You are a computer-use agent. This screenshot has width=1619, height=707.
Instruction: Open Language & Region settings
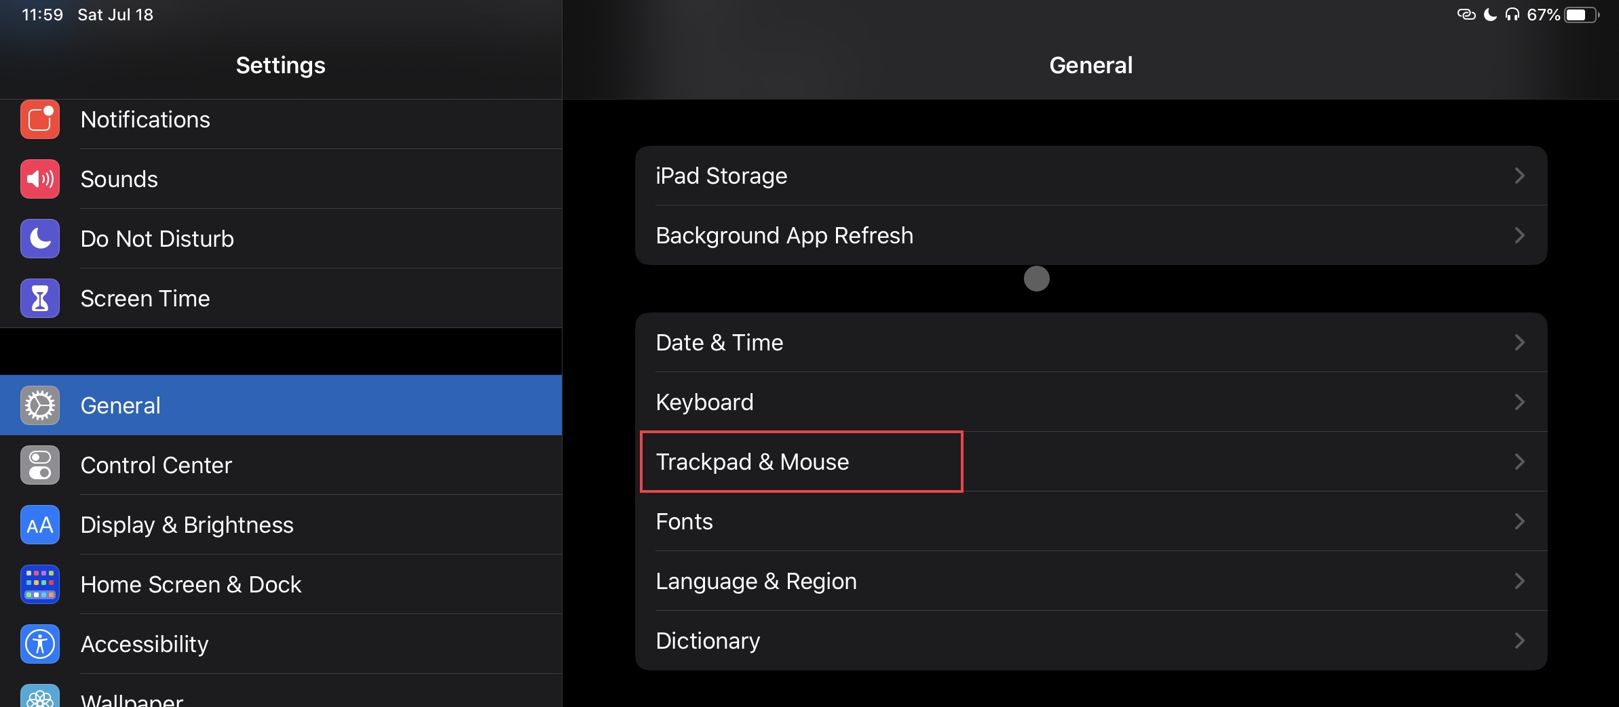[756, 581]
